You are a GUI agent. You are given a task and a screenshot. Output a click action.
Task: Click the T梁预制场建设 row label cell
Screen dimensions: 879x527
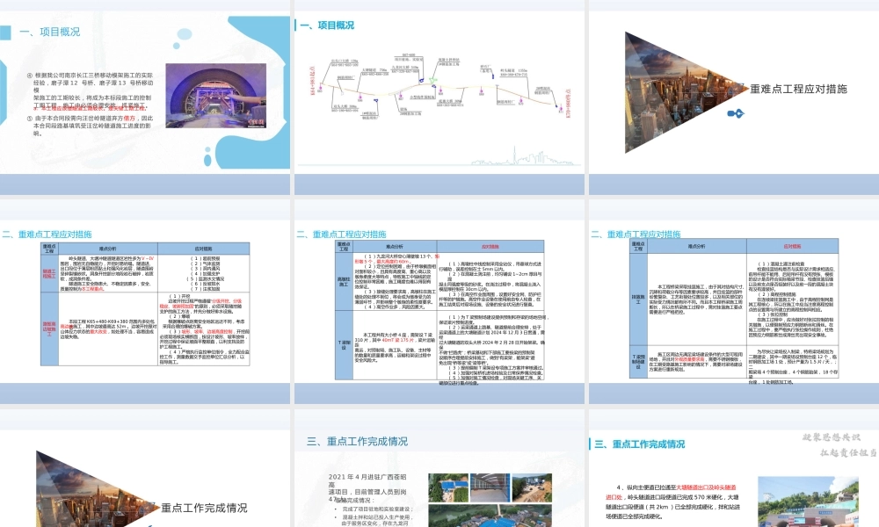[638, 361]
